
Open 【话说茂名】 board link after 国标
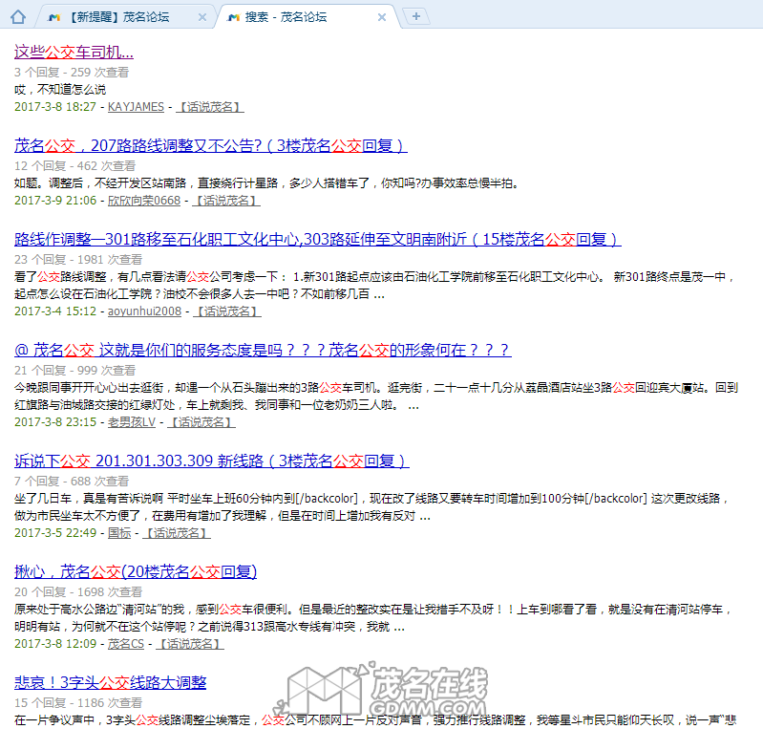[x=177, y=533]
